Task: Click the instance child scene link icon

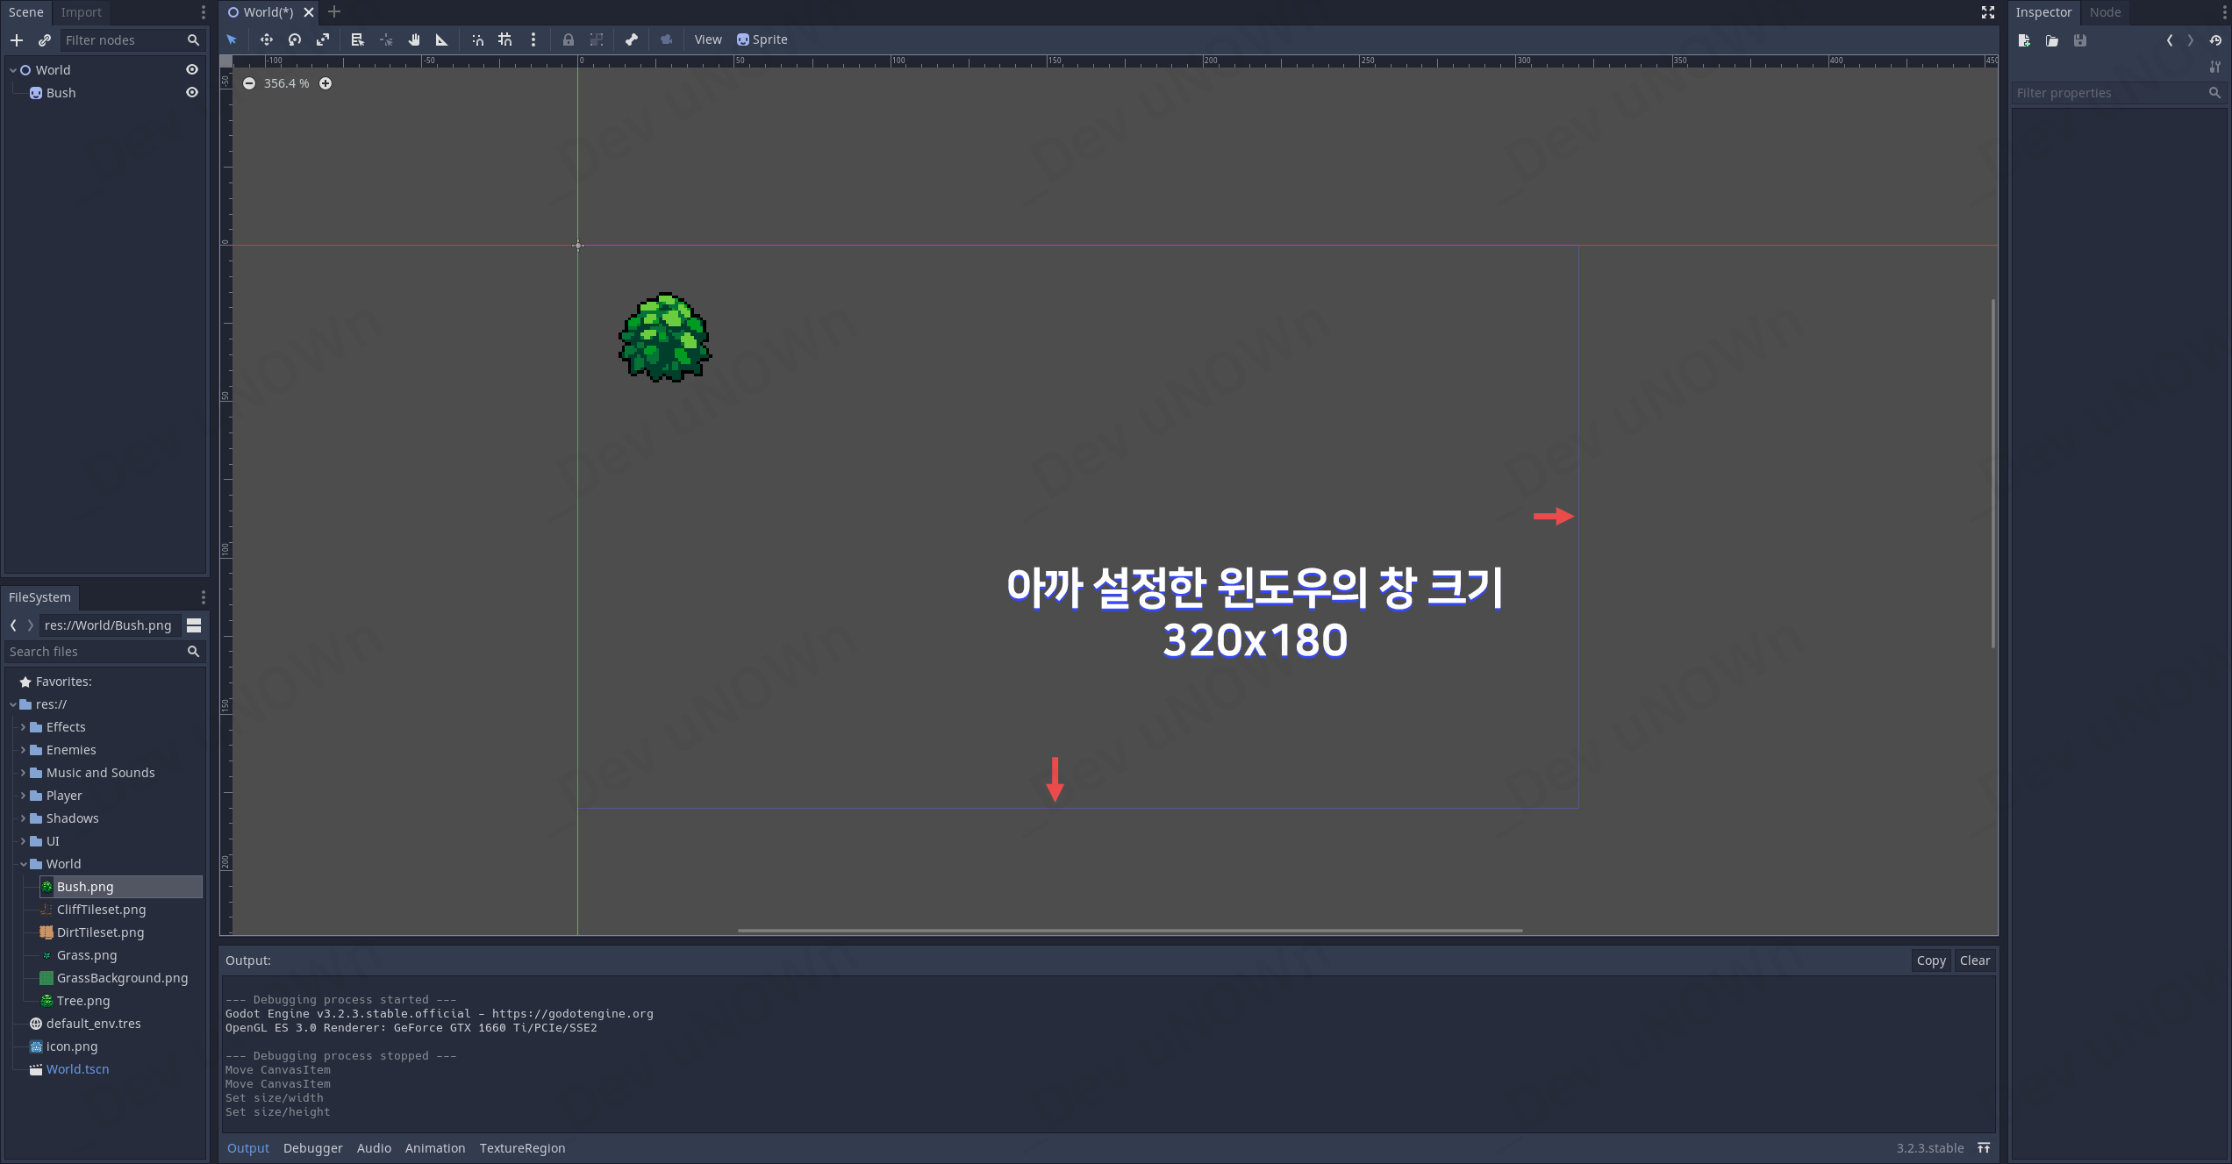Action: [x=45, y=40]
